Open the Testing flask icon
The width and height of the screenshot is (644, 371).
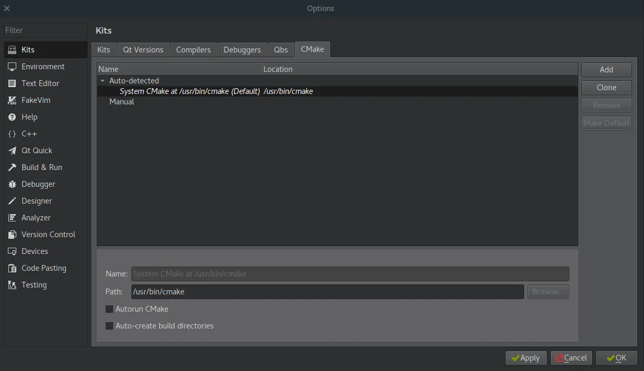pos(12,285)
